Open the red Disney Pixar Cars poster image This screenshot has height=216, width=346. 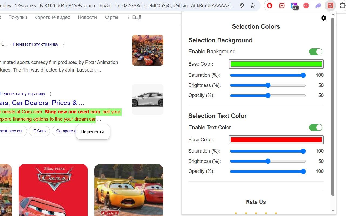point(53,190)
